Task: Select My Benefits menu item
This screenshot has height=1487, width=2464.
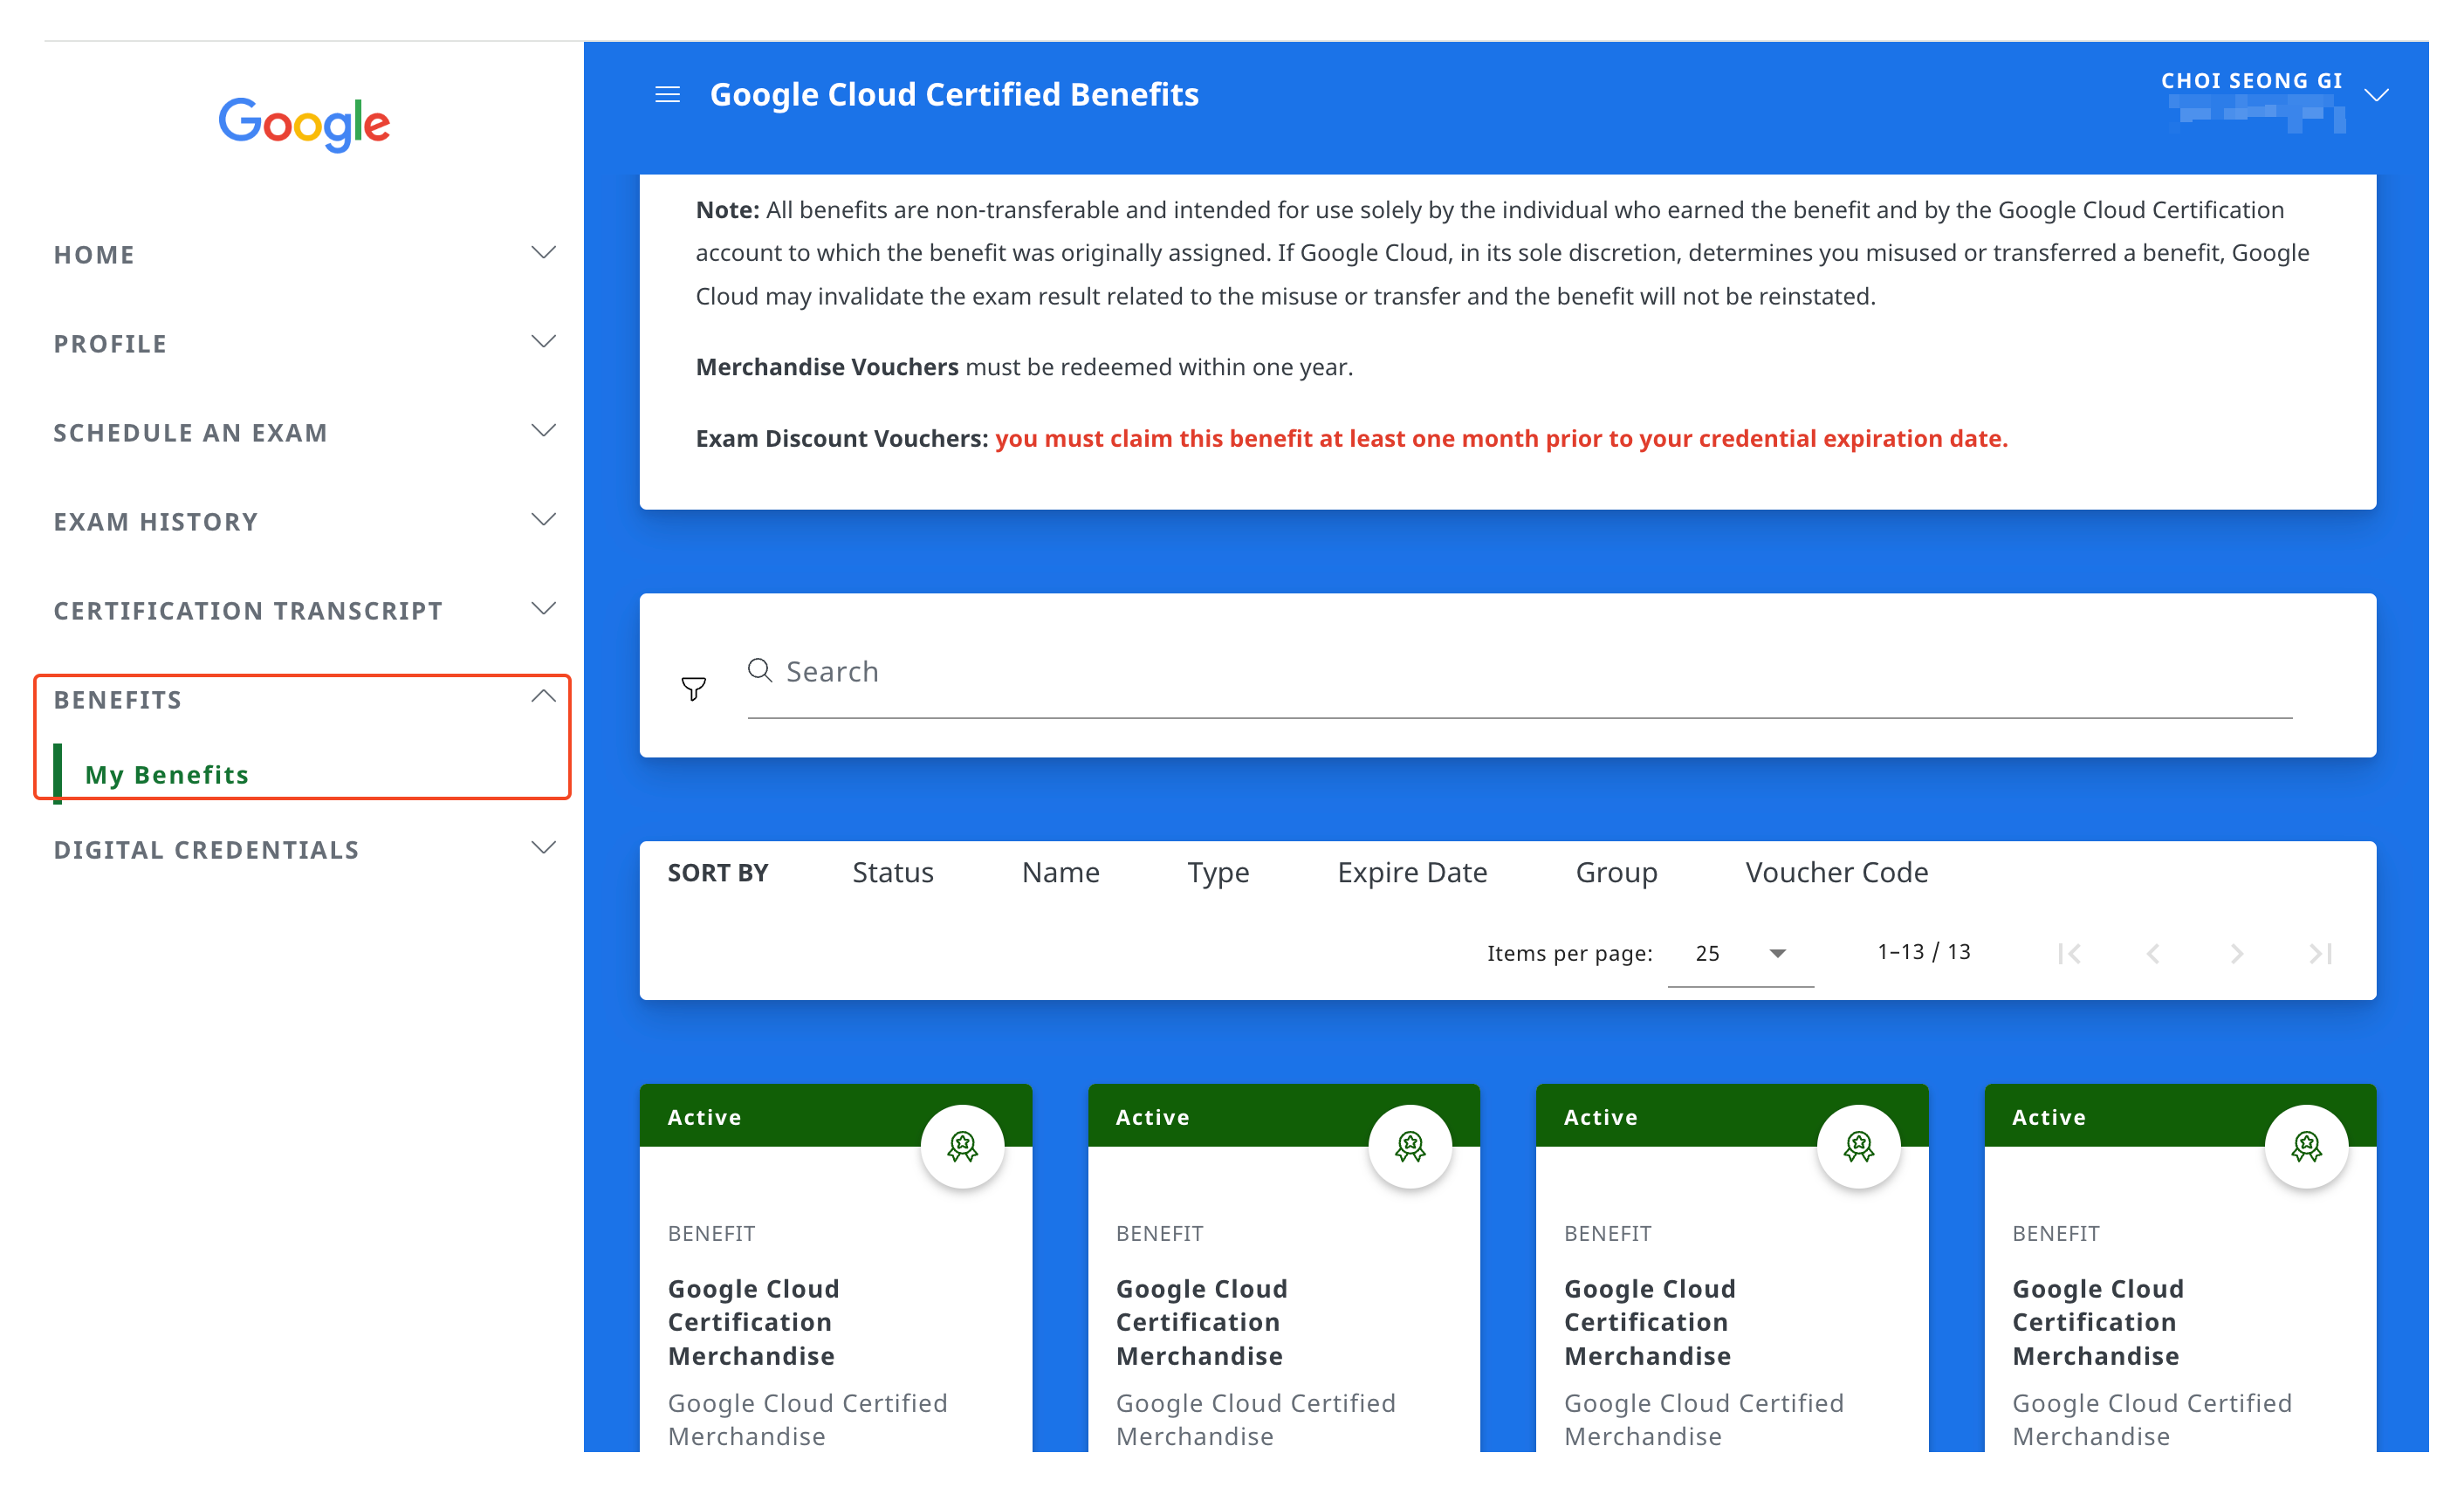Action: coord(167,775)
